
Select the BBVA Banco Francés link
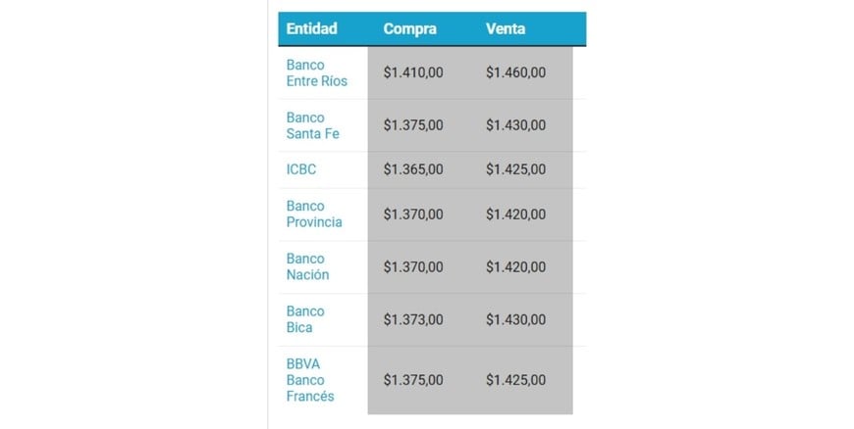coord(310,380)
